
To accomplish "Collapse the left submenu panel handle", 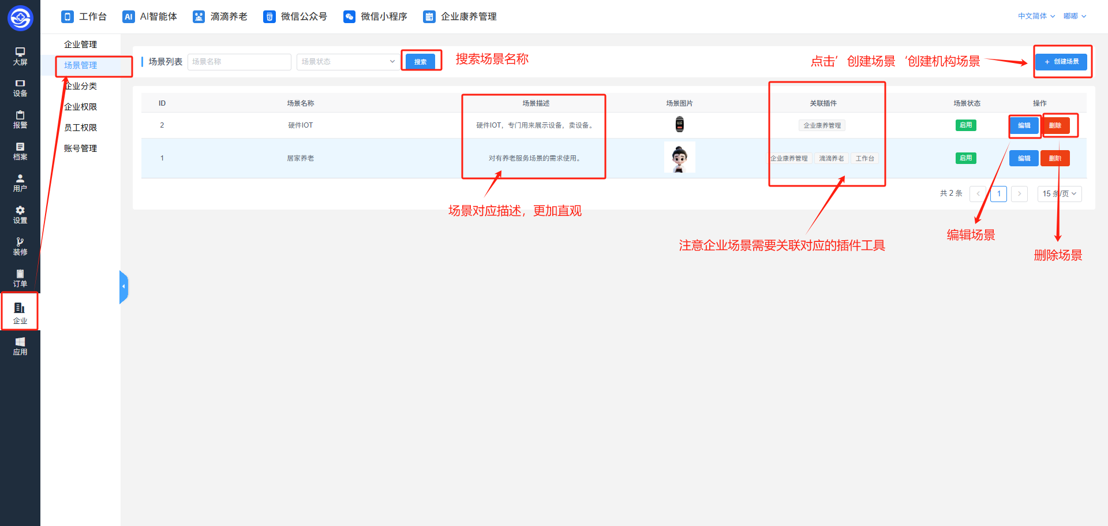I will 123,286.
